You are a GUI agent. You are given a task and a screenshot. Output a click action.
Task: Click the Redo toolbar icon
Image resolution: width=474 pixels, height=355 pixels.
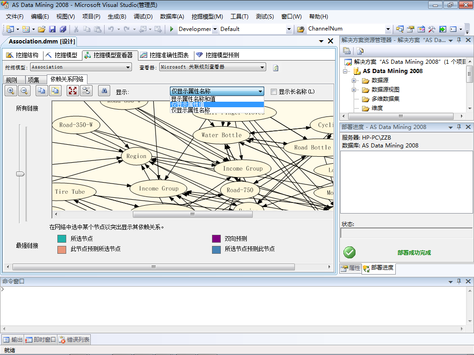click(x=127, y=29)
